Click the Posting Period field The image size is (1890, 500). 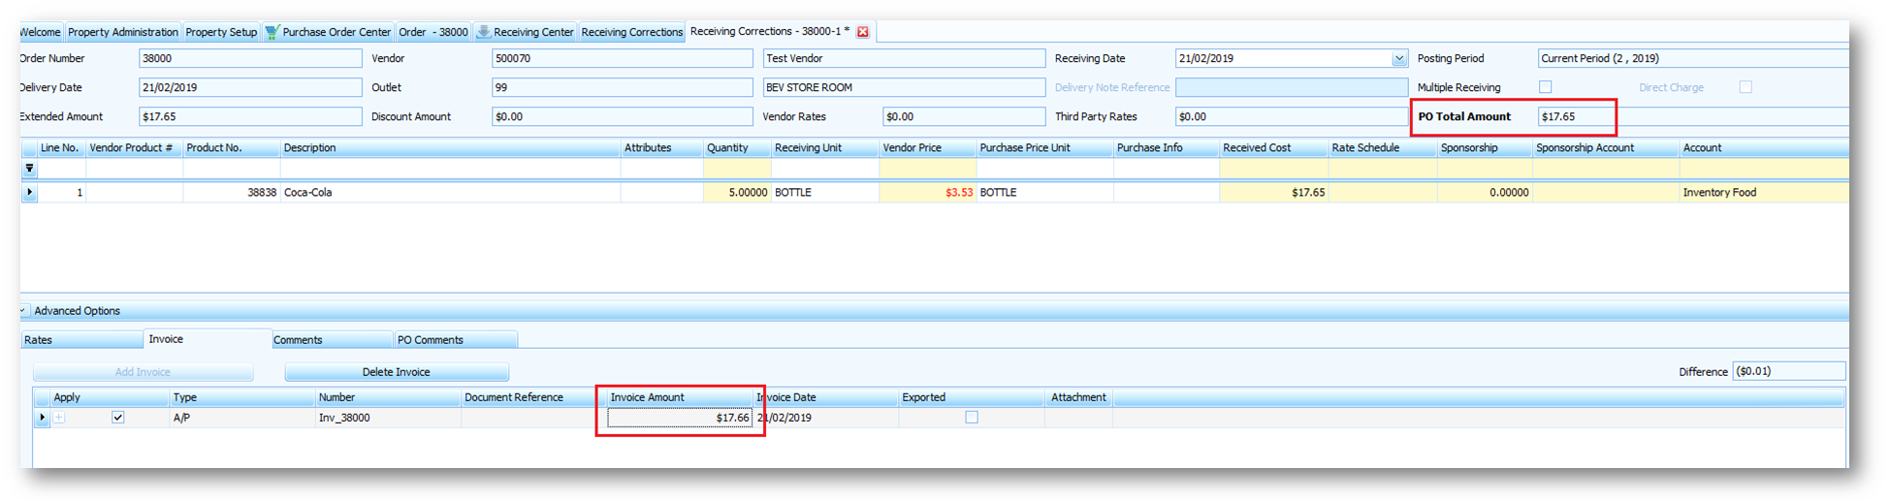pos(1690,59)
